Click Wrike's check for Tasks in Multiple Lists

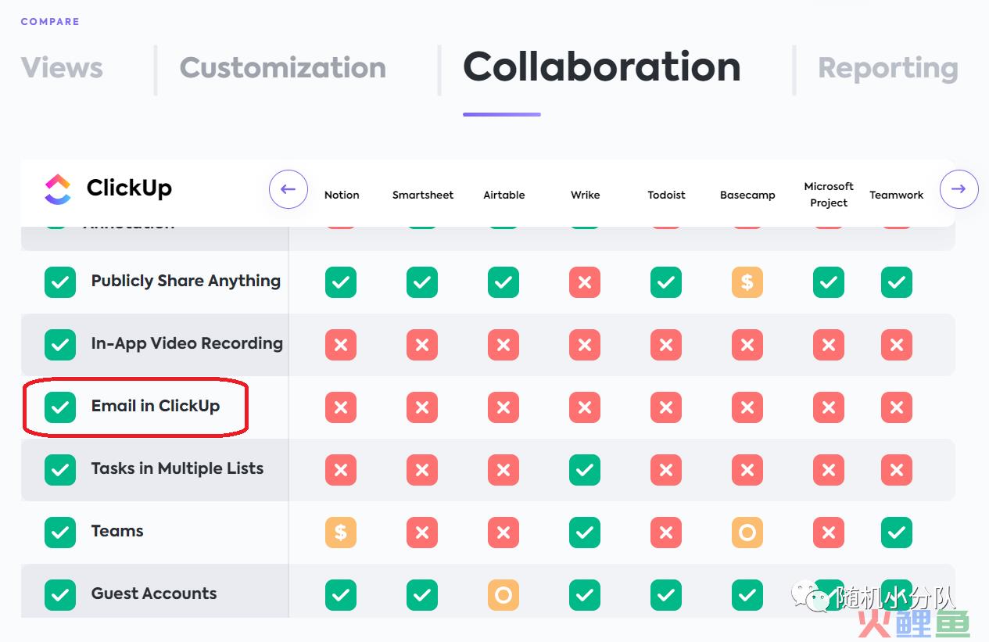(x=585, y=470)
